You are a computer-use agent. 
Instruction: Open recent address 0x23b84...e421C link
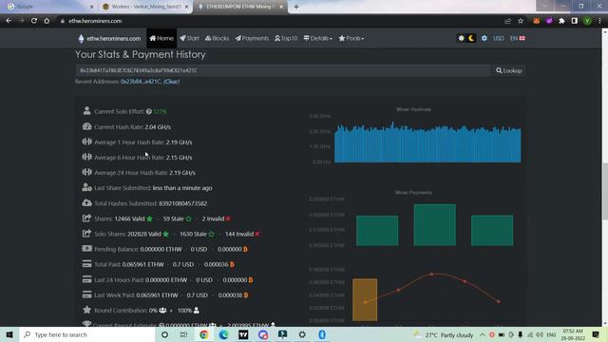point(141,82)
